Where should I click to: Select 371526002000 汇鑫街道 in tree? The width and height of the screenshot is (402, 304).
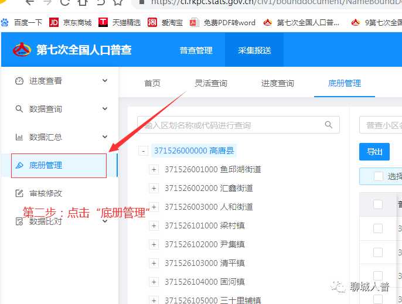click(x=209, y=189)
